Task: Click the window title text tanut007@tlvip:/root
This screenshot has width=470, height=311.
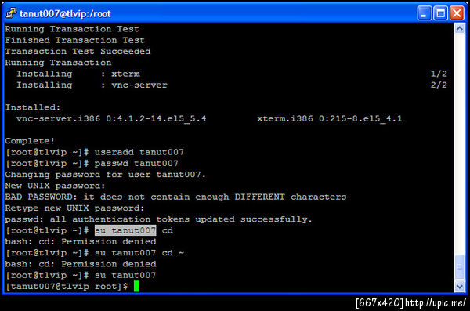Action: [x=65, y=14]
